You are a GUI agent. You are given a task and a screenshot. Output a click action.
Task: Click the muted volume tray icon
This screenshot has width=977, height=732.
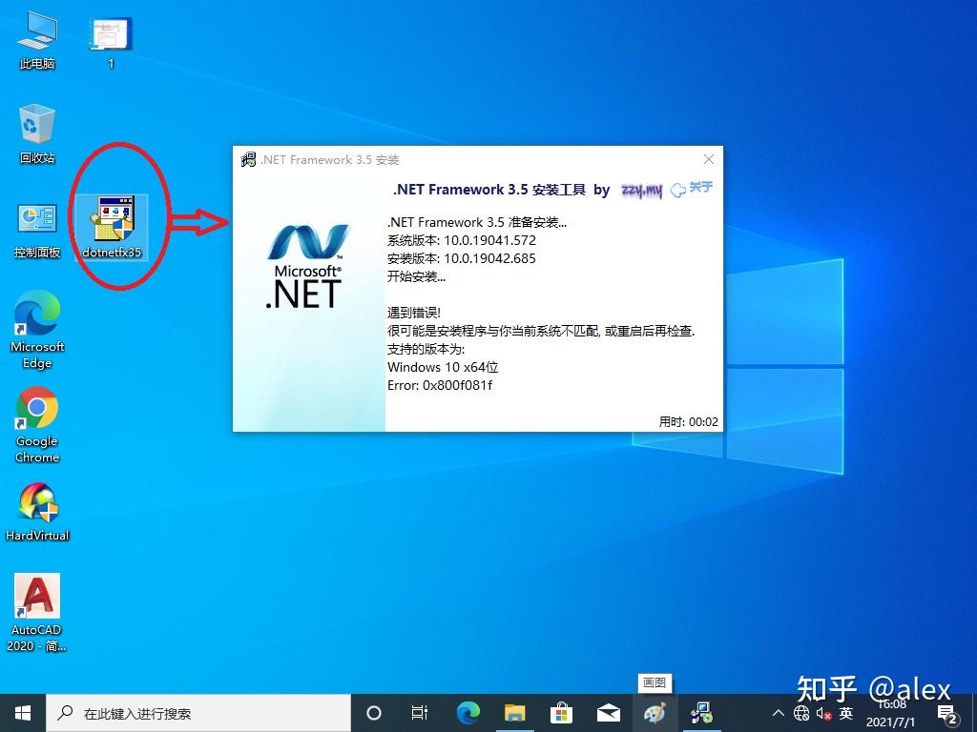(823, 713)
